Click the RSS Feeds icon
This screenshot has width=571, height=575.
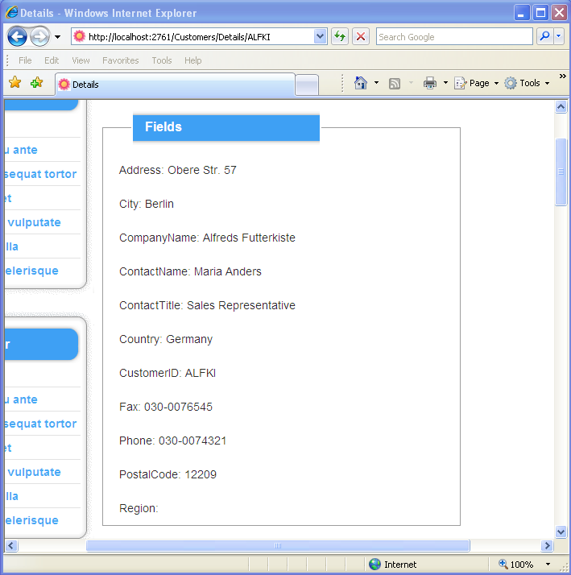point(395,84)
